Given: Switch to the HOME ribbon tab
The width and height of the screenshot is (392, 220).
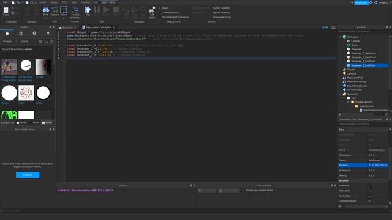Looking at the screenshot, I should pyautogui.click(x=43, y=2).
